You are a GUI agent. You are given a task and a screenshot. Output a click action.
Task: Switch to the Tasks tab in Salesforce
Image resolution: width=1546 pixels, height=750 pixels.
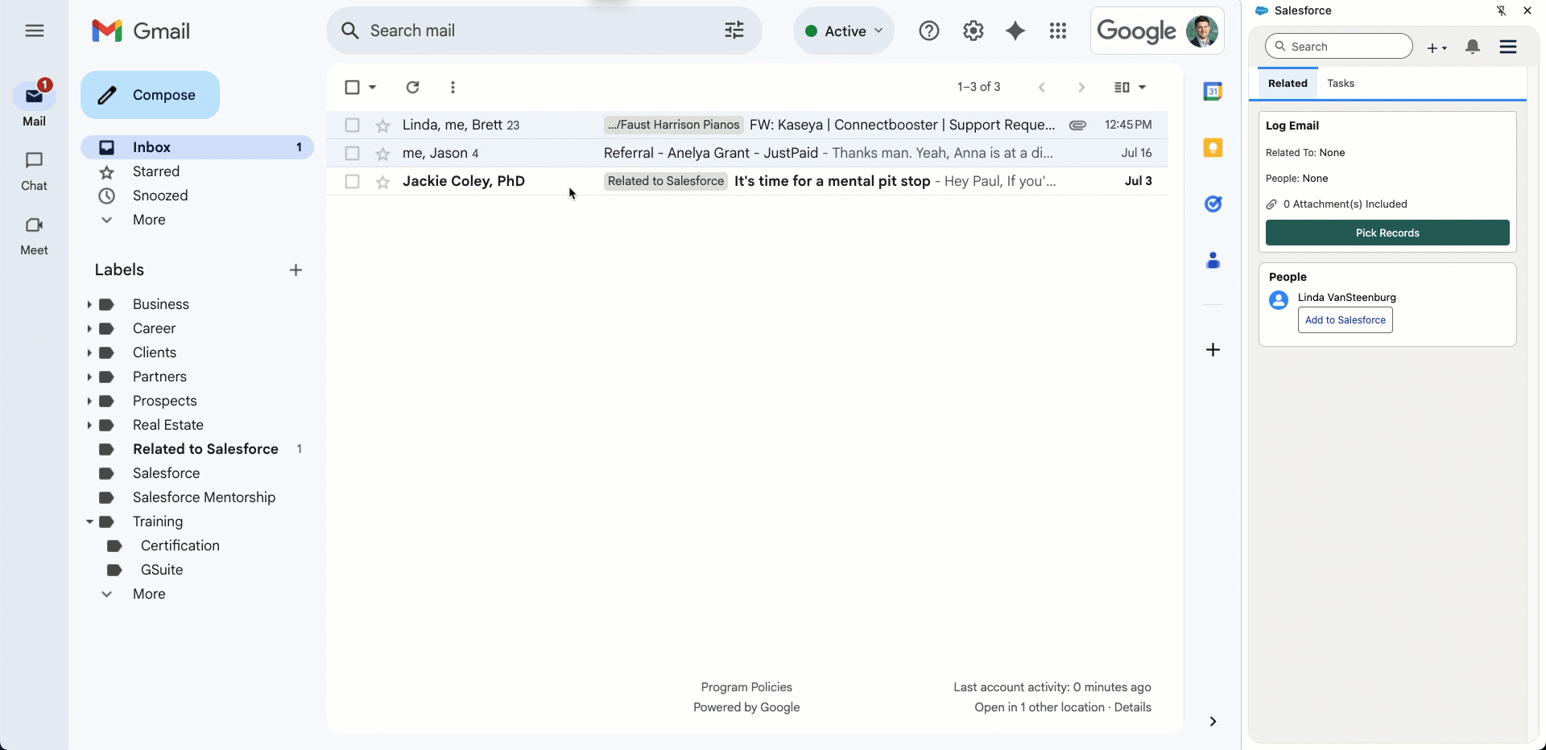click(x=1341, y=83)
